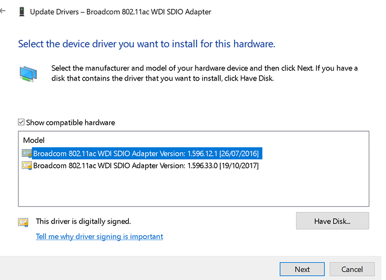Click the device icon next to Update Drivers title
Viewport: 386px width, 280px height.
pos(22,12)
